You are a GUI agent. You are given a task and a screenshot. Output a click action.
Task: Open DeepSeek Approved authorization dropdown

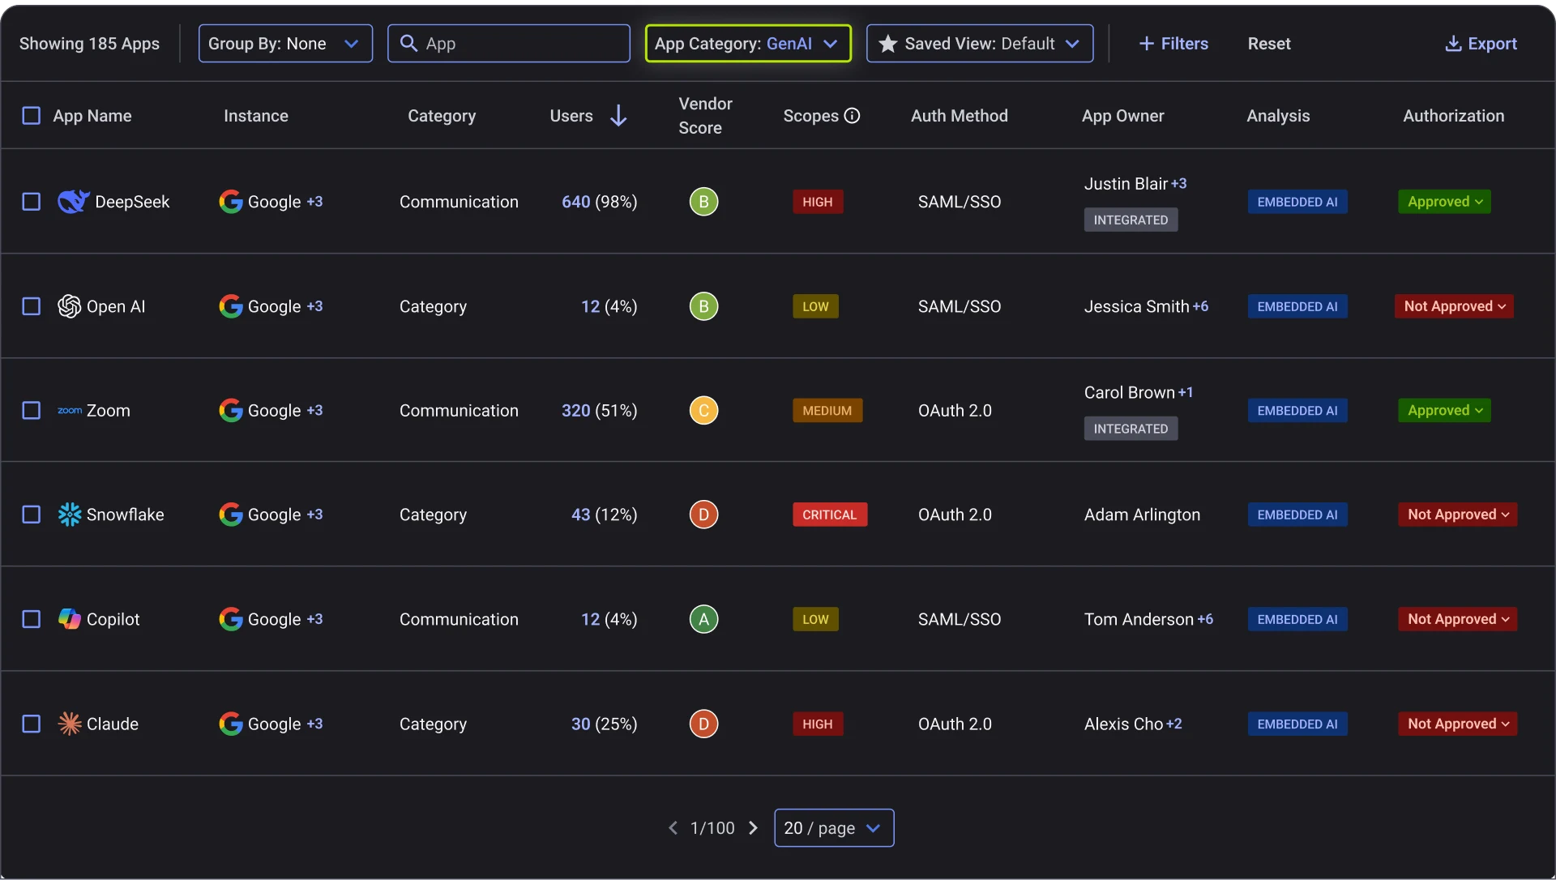tap(1444, 202)
